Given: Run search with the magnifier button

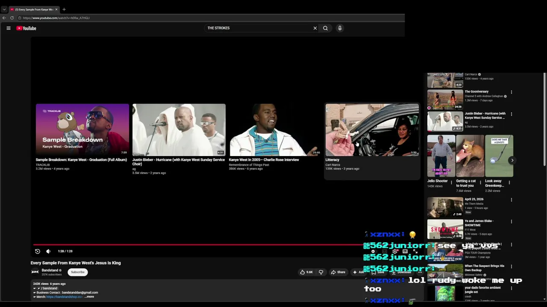Looking at the screenshot, I should click(x=326, y=28).
